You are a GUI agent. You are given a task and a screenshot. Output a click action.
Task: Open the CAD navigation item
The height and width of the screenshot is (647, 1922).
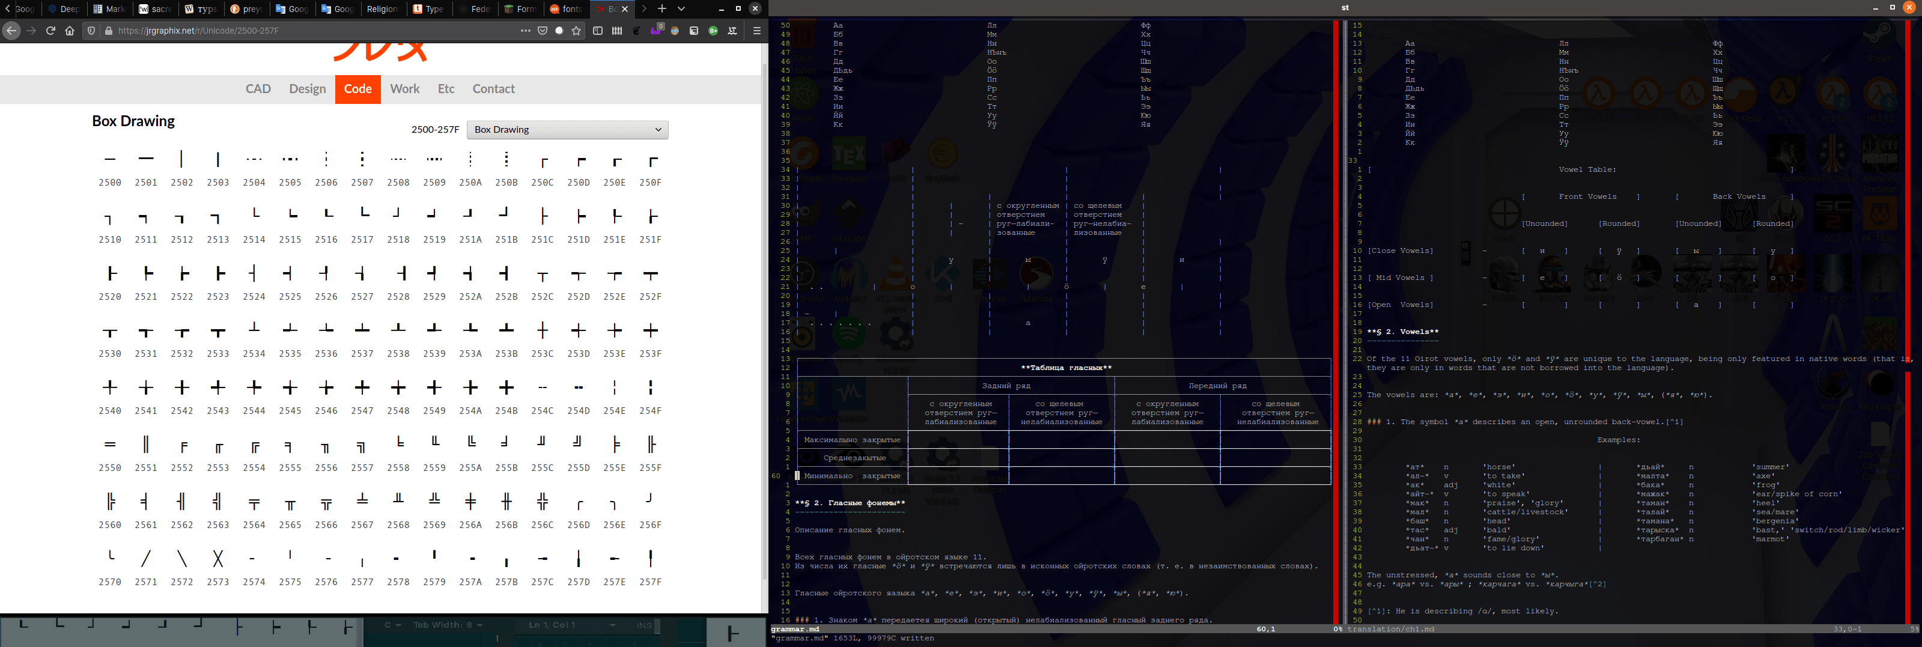tap(258, 89)
